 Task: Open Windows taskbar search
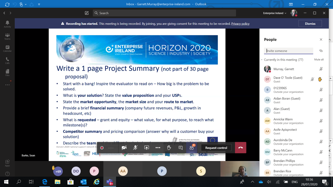click(19, 182)
